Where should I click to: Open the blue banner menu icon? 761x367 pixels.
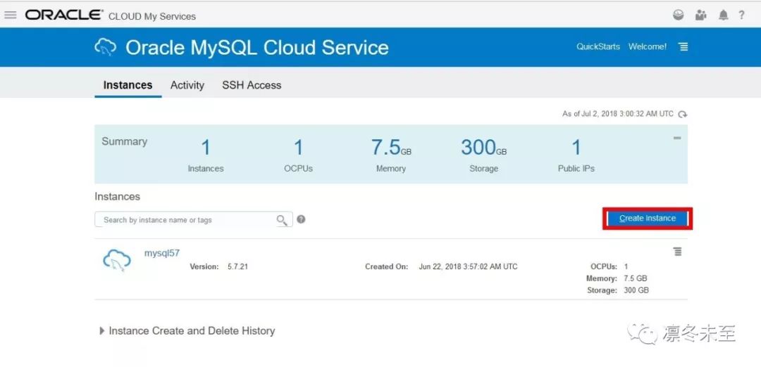click(683, 46)
